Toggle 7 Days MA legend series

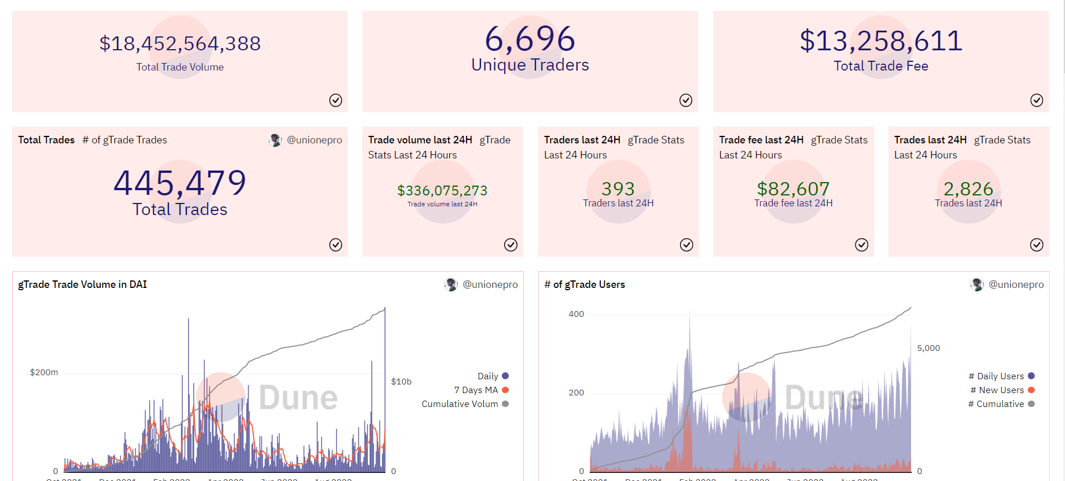coord(482,390)
